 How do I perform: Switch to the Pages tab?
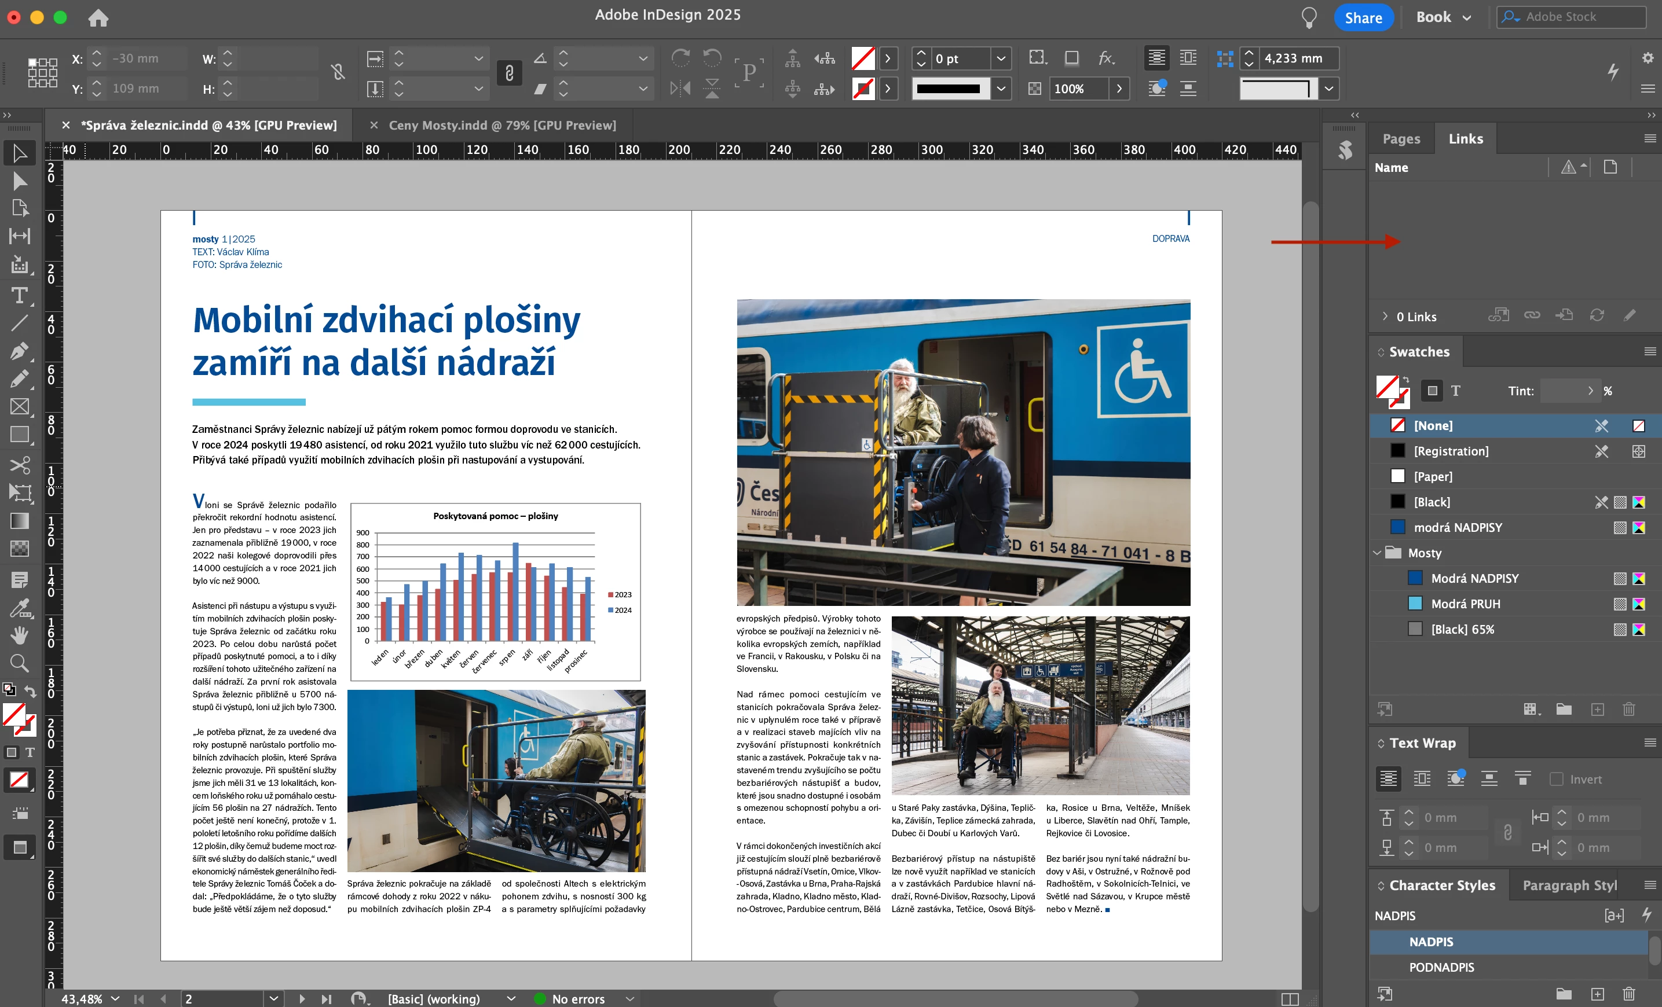tap(1401, 139)
